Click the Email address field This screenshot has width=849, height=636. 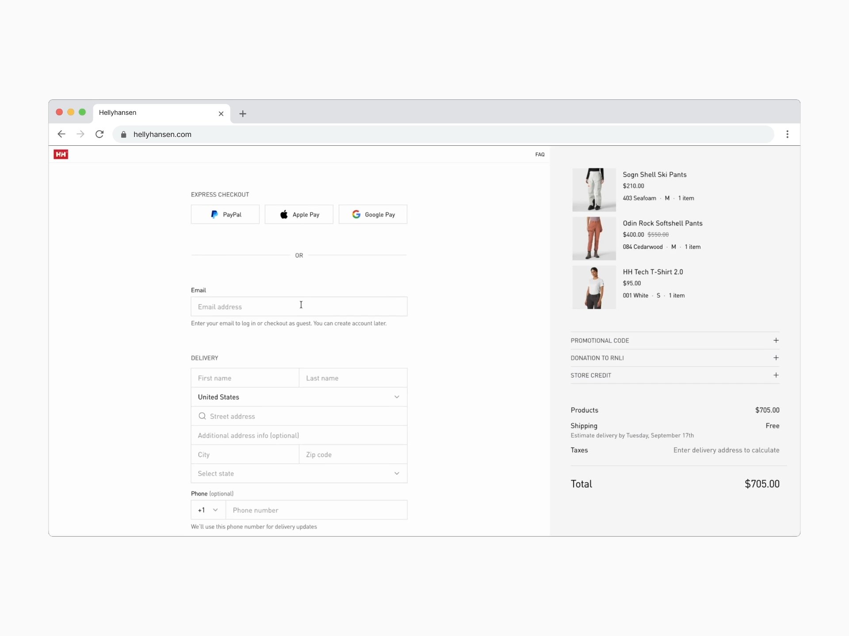[x=299, y=307]
